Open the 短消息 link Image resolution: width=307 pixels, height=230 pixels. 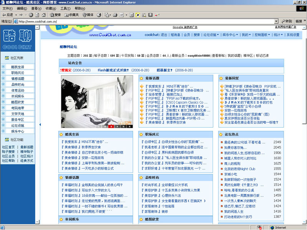click(175, 35)
